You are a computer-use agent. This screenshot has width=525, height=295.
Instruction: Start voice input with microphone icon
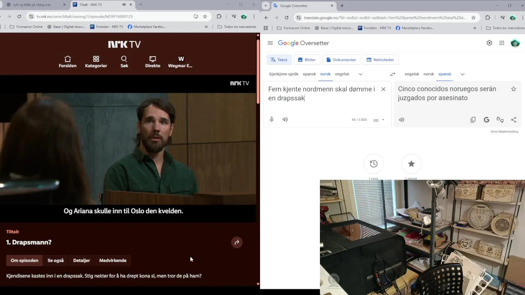tap(272, 120)
